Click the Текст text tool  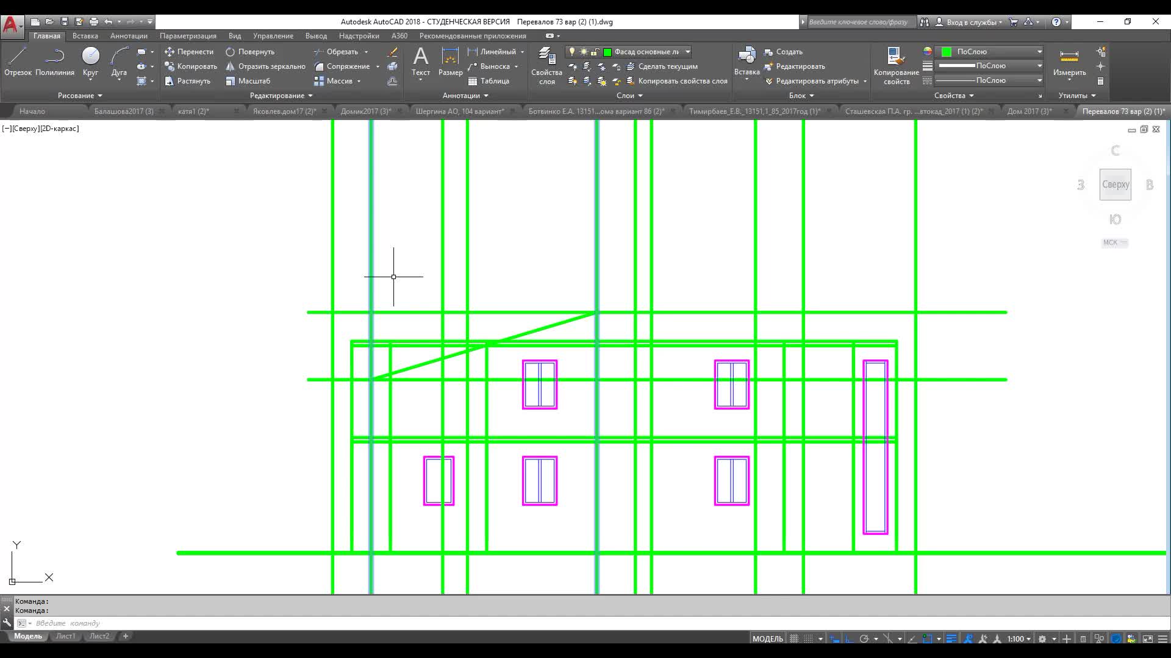coord(421,62)
